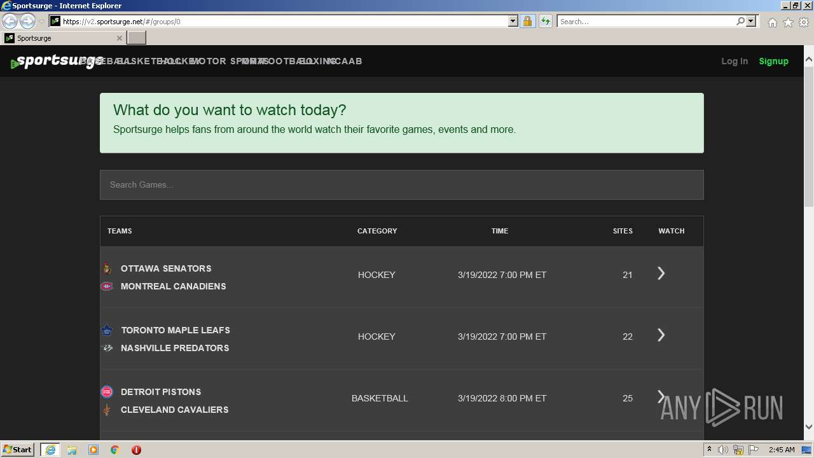Click the TIME column header
The image size is (814, 458).
coord(500,231)
